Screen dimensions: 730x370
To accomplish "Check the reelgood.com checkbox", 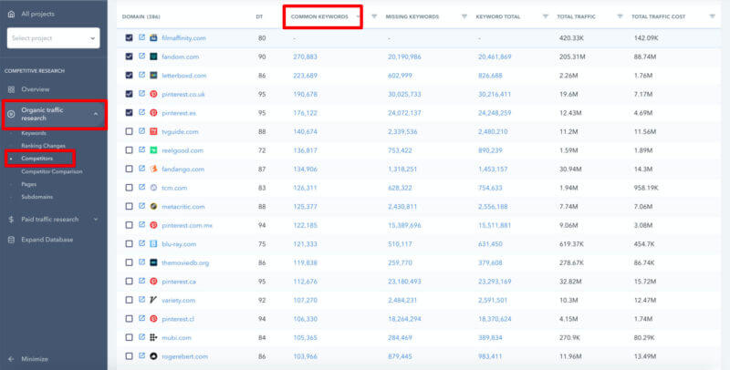I will 129,150.
